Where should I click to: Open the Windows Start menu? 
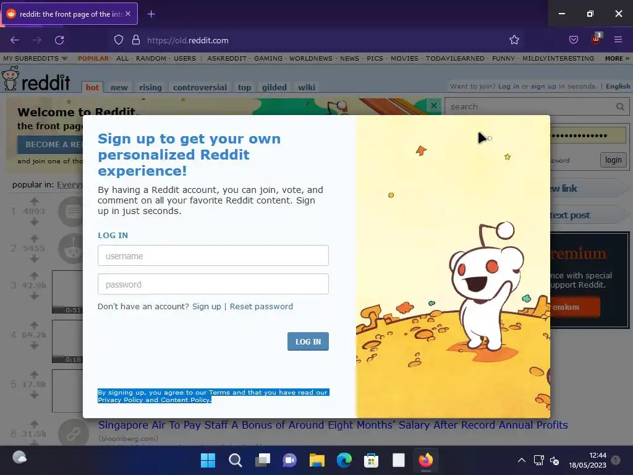pos(208,460)
